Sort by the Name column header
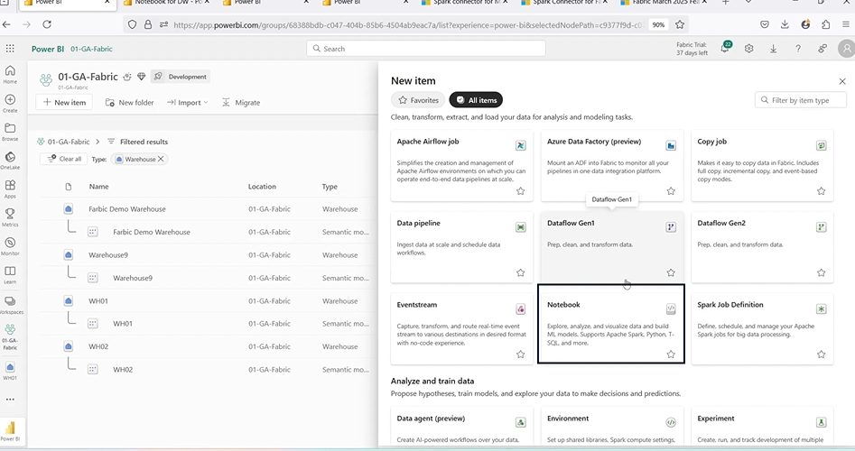The height and width of the screenshot is (451, 855). 98,187
